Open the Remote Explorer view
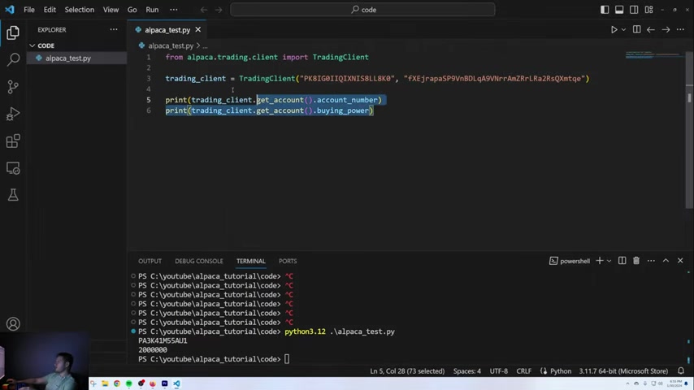The image size is (694, 390). point(13,168)
